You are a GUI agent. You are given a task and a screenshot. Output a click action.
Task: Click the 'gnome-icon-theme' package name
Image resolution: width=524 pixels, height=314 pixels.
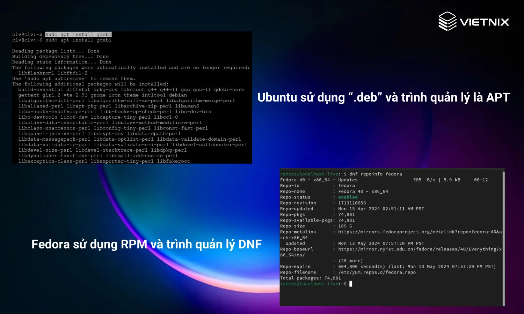click(x=115, y=95)
